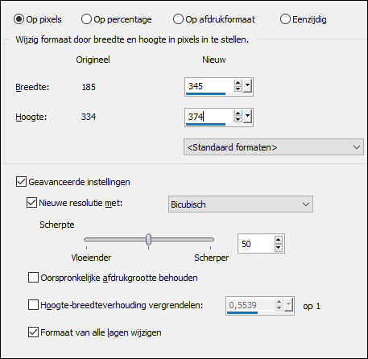Select the Eenzijdig radio button

coord(285,19)
